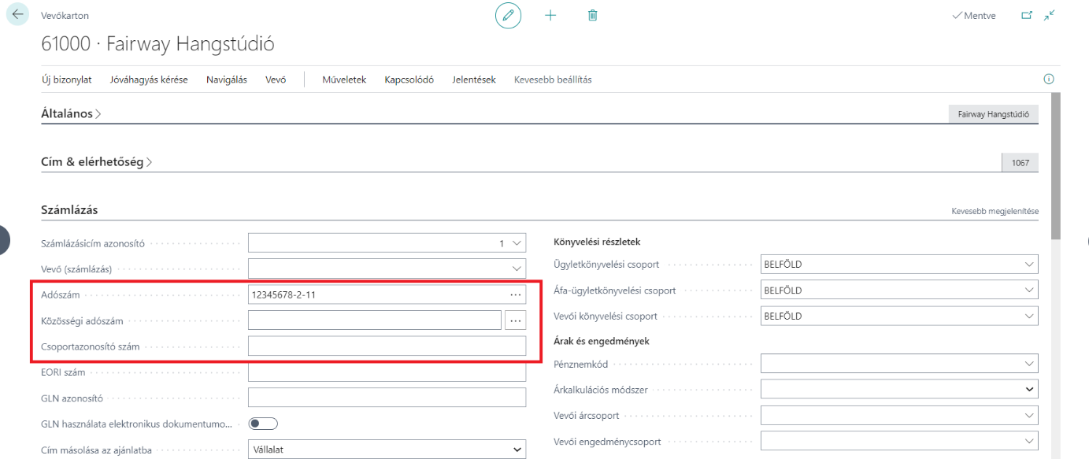Open the Új bizonylat menu

click(x=66, y=80)
